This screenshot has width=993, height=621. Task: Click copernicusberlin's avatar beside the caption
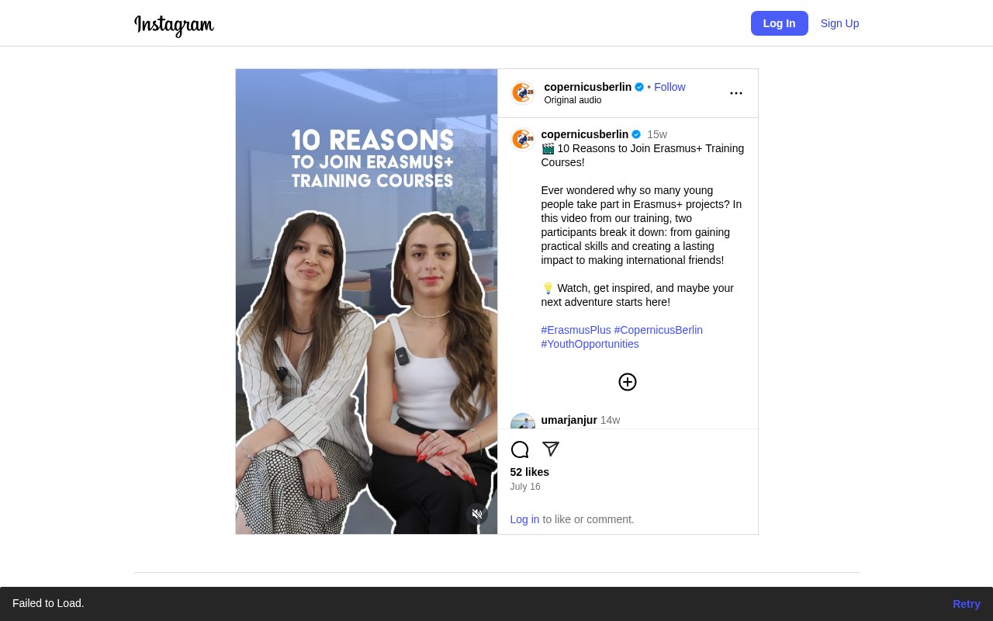[x=523, y=139]
